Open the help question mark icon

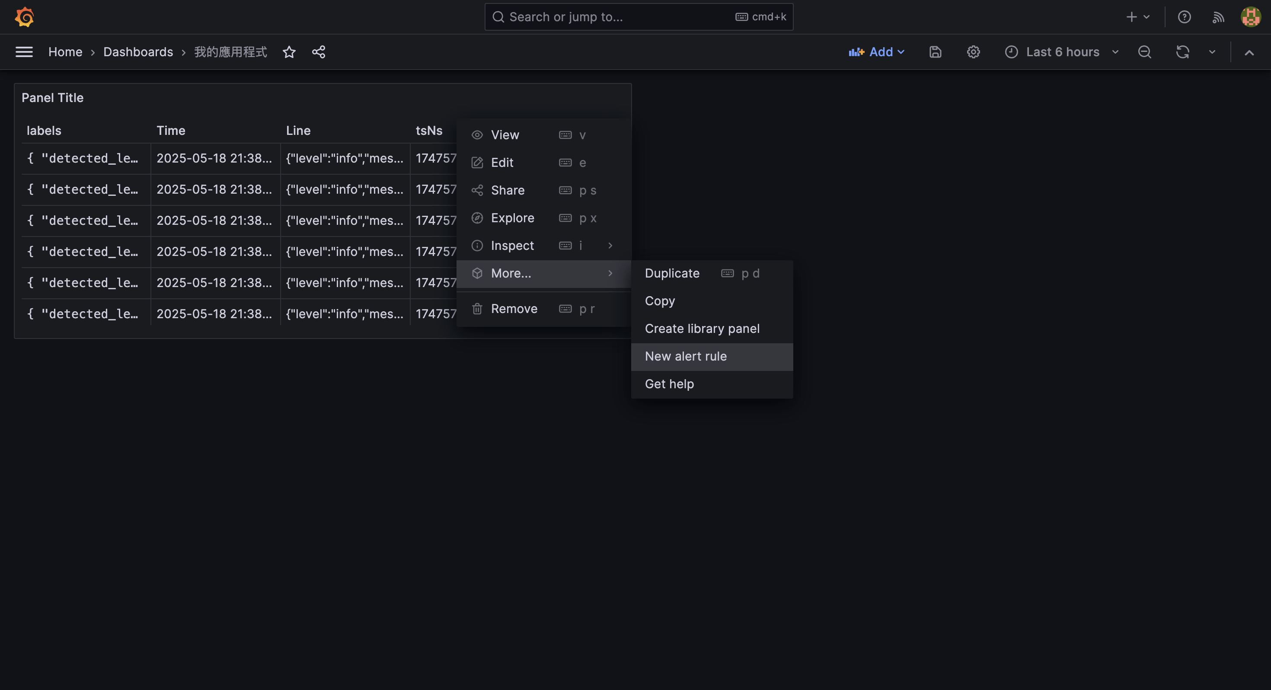tap(1184, 17)
